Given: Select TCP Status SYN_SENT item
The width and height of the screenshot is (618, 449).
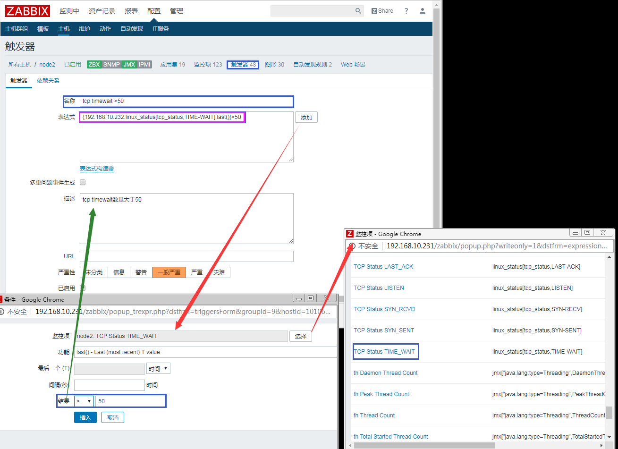Looking at the screenshot, I should click(x=384, y=330).
